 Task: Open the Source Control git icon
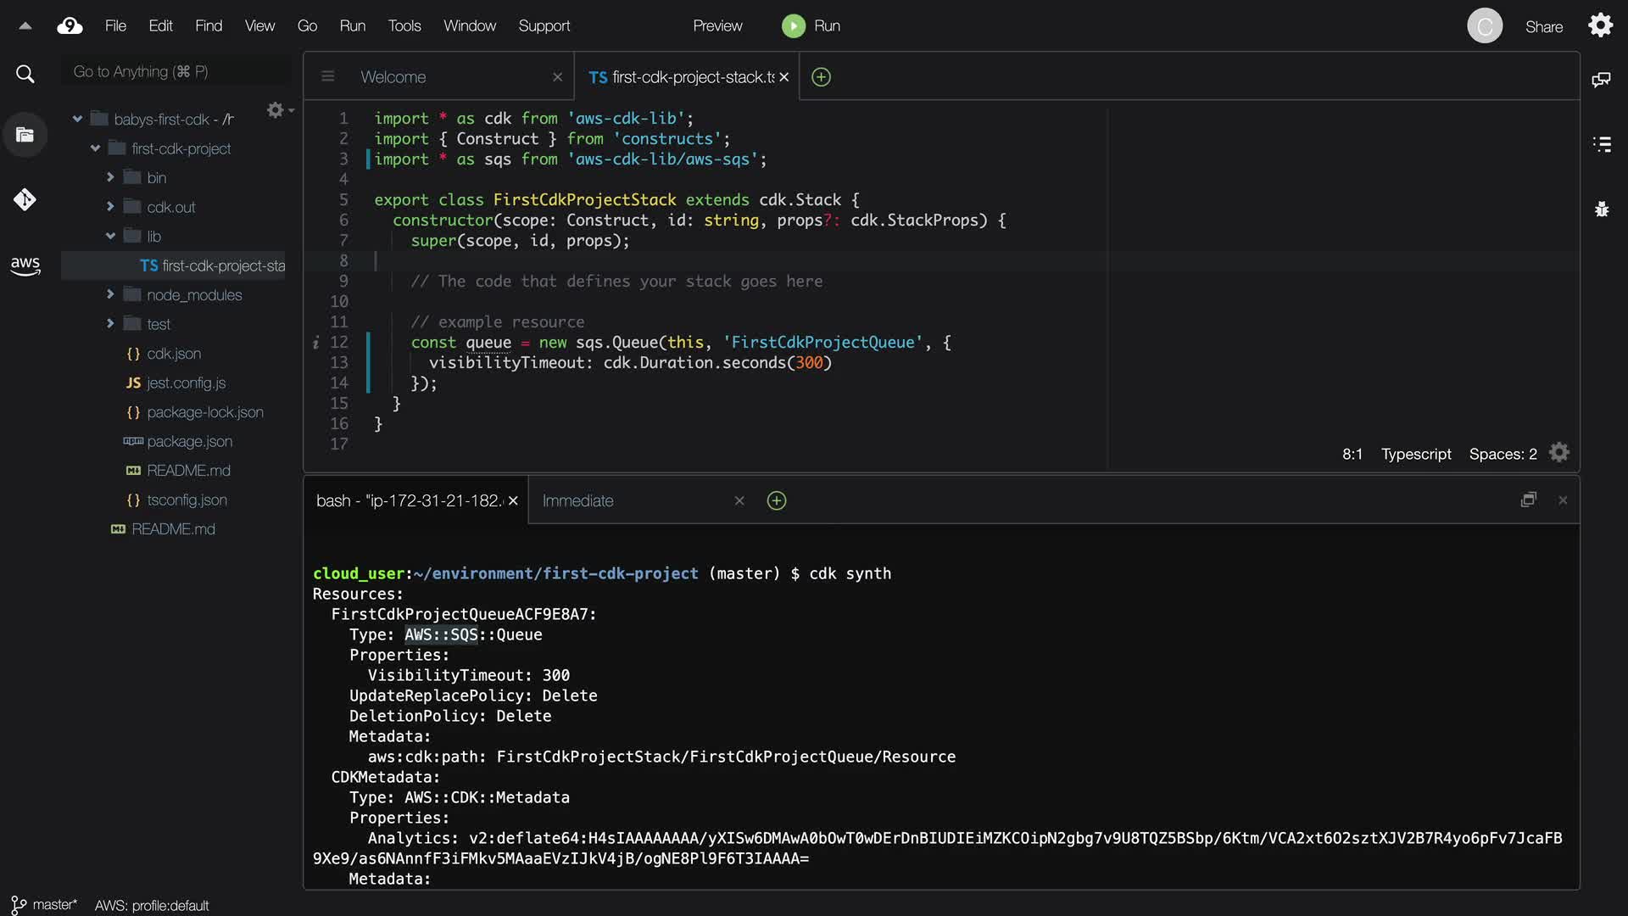[x=25, y=199]
